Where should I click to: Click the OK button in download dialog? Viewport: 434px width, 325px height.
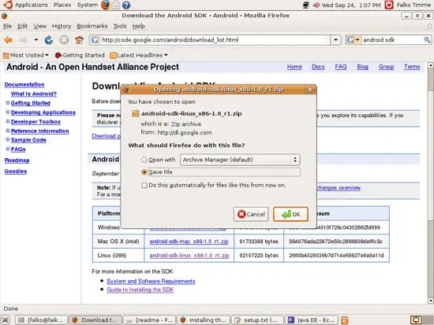(290, 214)
